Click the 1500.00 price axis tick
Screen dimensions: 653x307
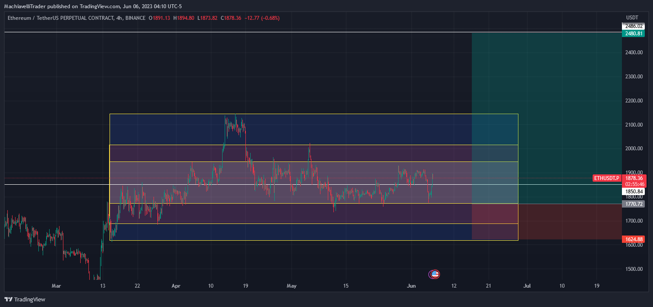(634, 269)
